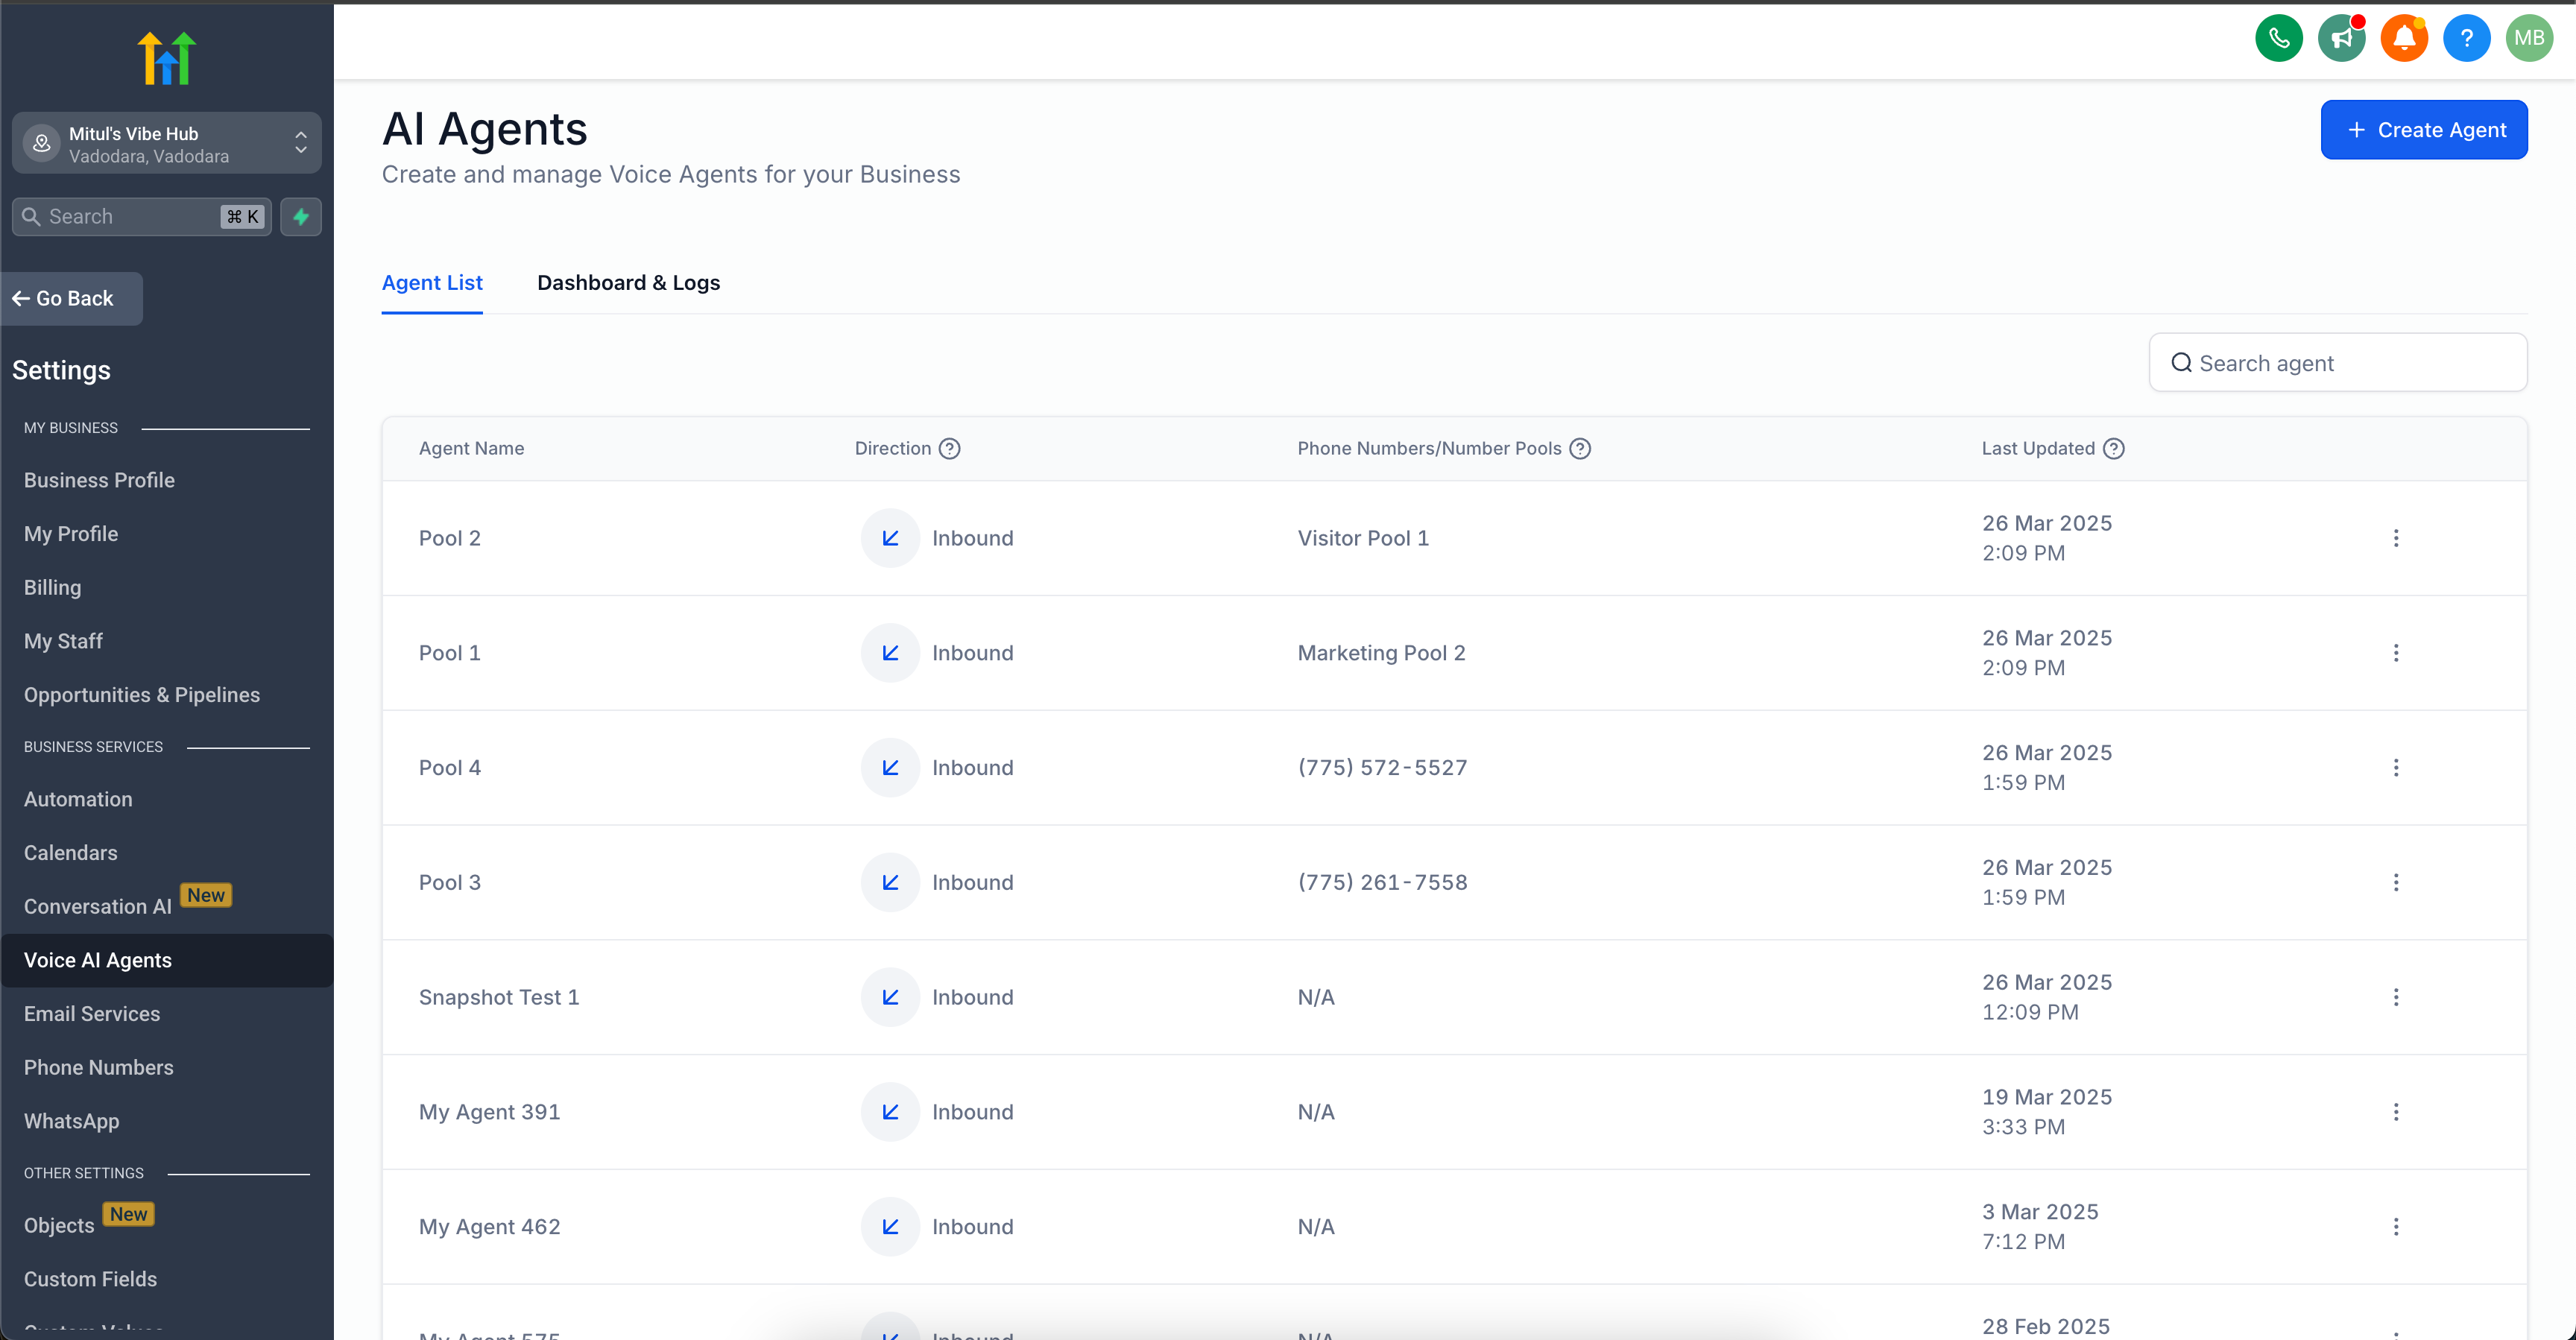Select the Agent List tab
The height and width of the screenshot is (1340, 2576).
pos(432,283)
